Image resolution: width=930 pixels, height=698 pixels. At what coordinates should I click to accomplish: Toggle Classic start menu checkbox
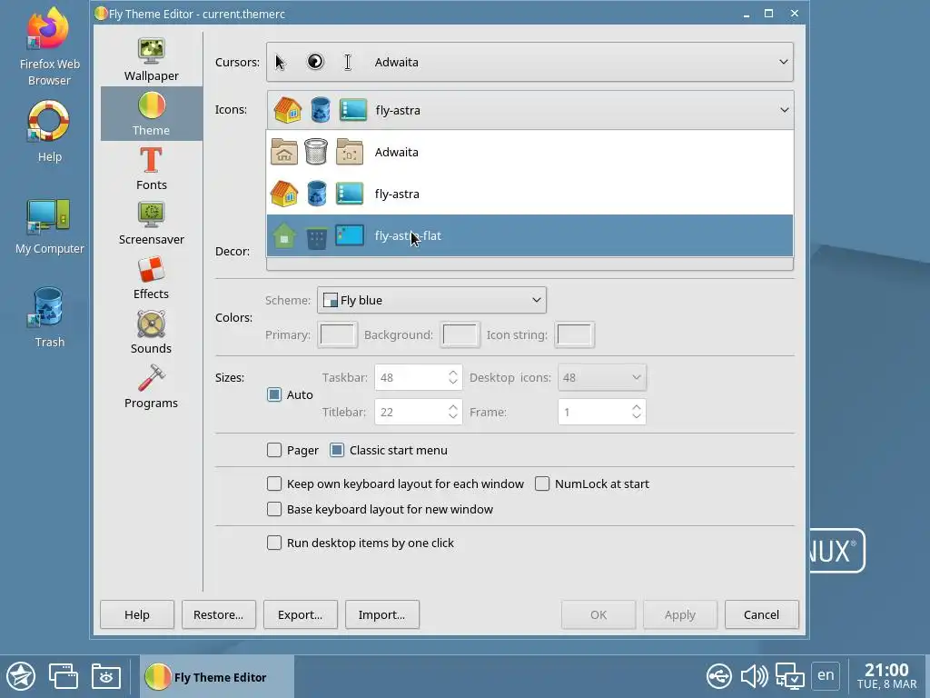coord(337,451)
